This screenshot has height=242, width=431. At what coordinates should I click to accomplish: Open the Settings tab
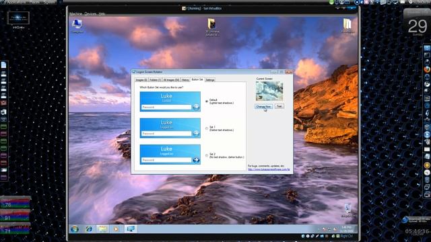pos(210,80)
